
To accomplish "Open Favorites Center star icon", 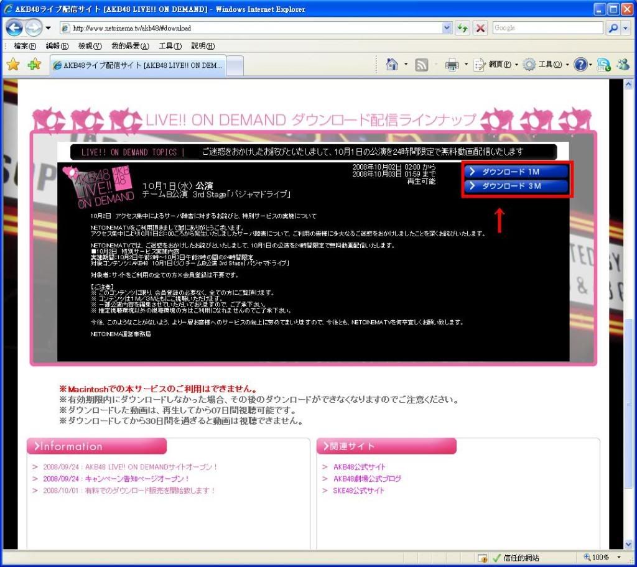I will point(12,65).
